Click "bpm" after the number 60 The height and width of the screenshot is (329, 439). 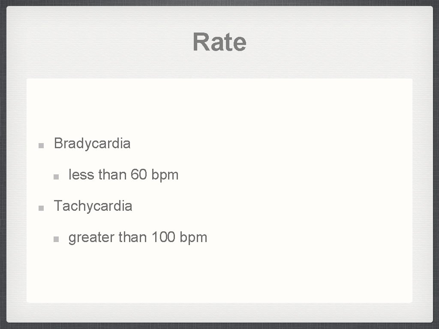coord(165,176)
